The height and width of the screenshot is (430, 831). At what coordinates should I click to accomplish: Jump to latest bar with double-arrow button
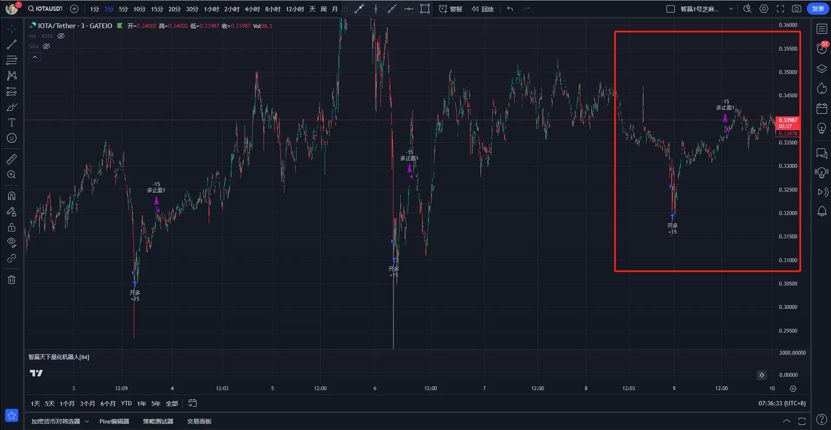[x=762, y=375]
